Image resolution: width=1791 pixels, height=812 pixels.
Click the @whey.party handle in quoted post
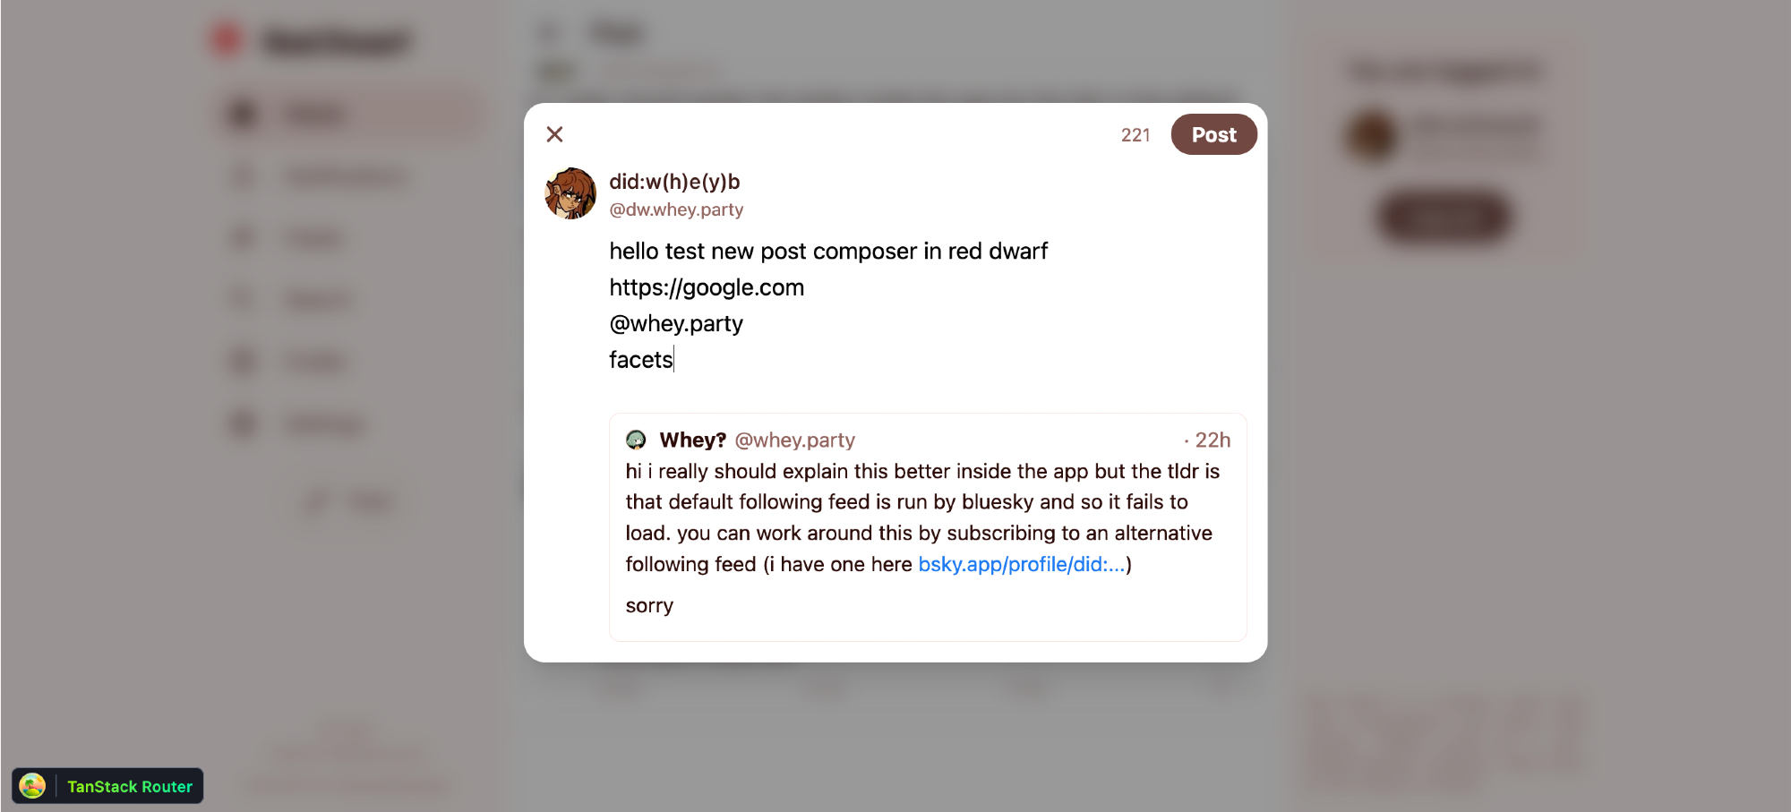(794, 440)
